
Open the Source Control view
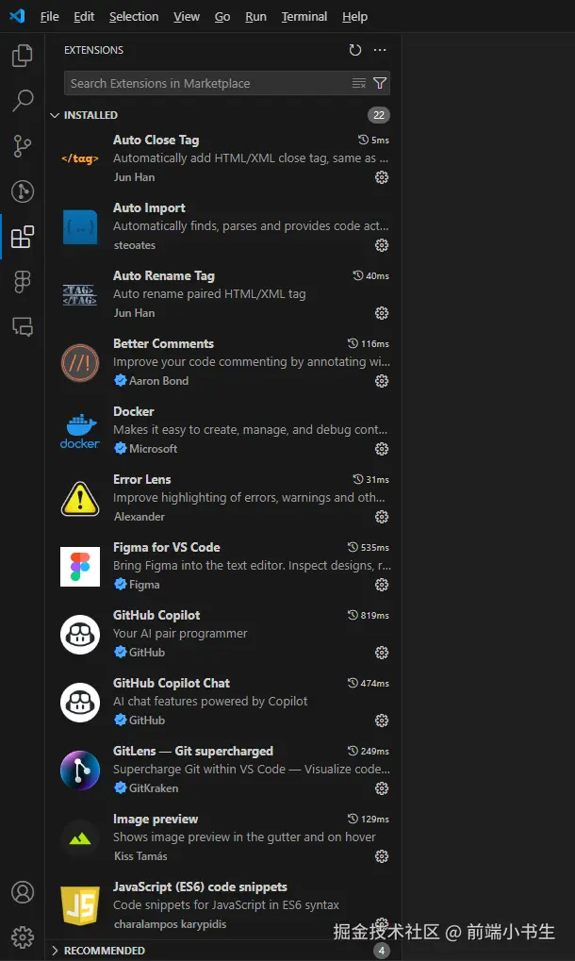tap(23, 146)
